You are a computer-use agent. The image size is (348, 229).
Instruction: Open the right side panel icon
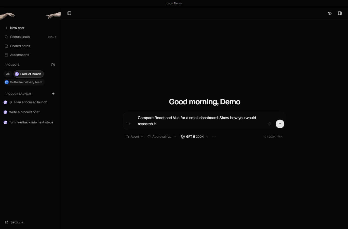click(x=340, y=13)
